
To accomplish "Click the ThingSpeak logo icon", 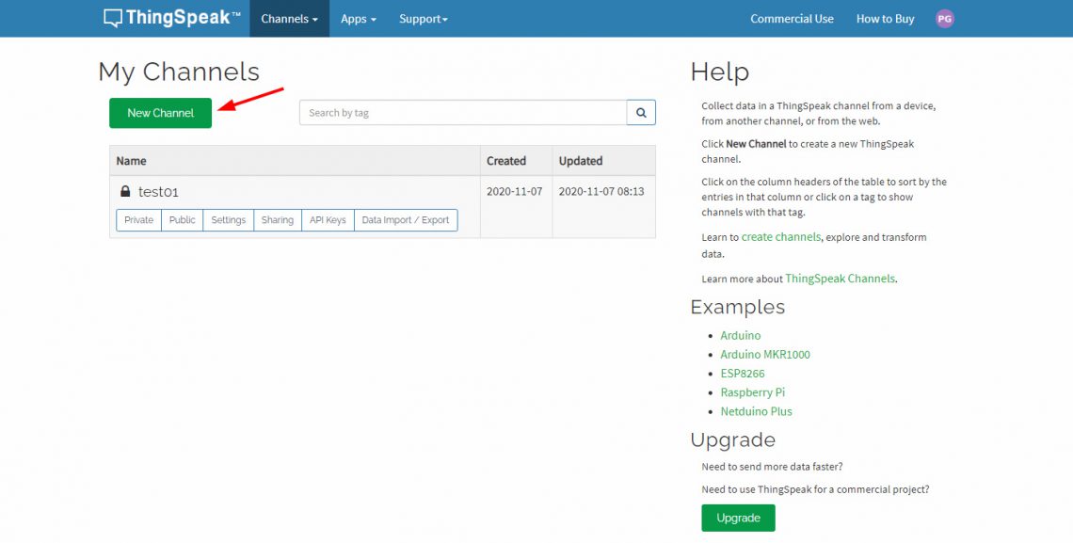I will [x=113, y=18].
